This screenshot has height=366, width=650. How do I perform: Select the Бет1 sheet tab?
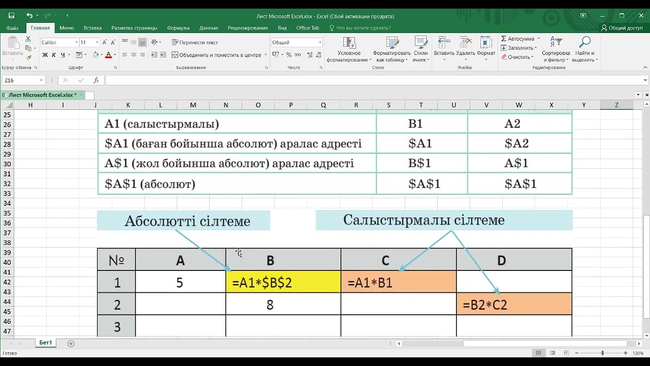click(46, 343)
